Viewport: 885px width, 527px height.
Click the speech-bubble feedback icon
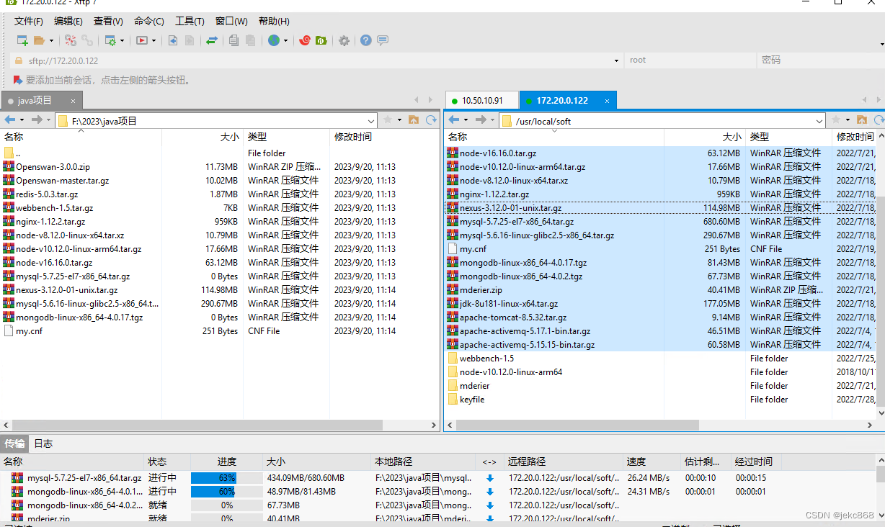(x=383, y=40)
